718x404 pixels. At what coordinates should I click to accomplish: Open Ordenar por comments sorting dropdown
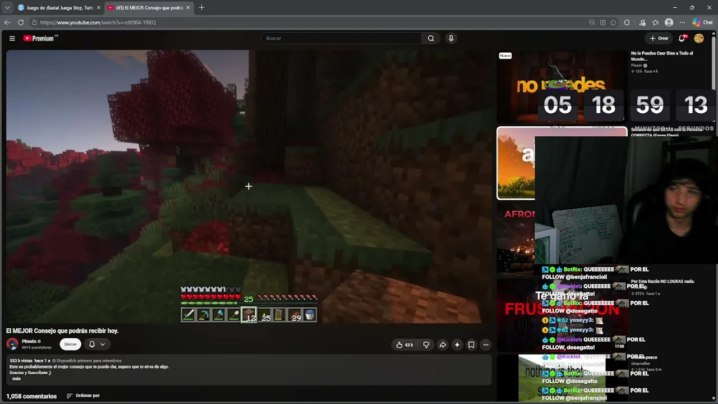83,396
